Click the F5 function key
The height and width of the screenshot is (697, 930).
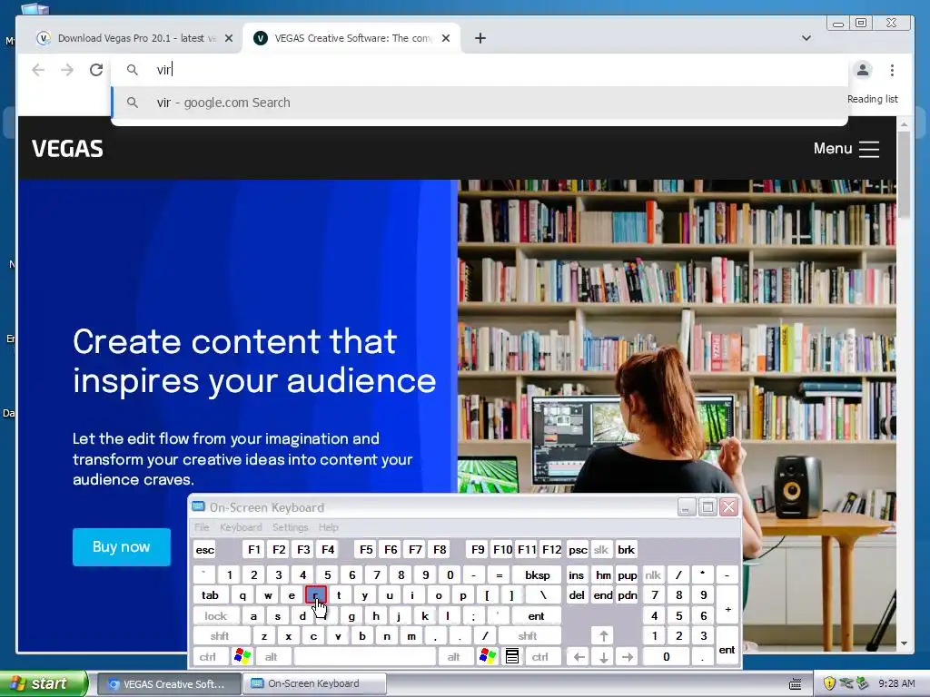pyautogui.click(x=366, y=549)
